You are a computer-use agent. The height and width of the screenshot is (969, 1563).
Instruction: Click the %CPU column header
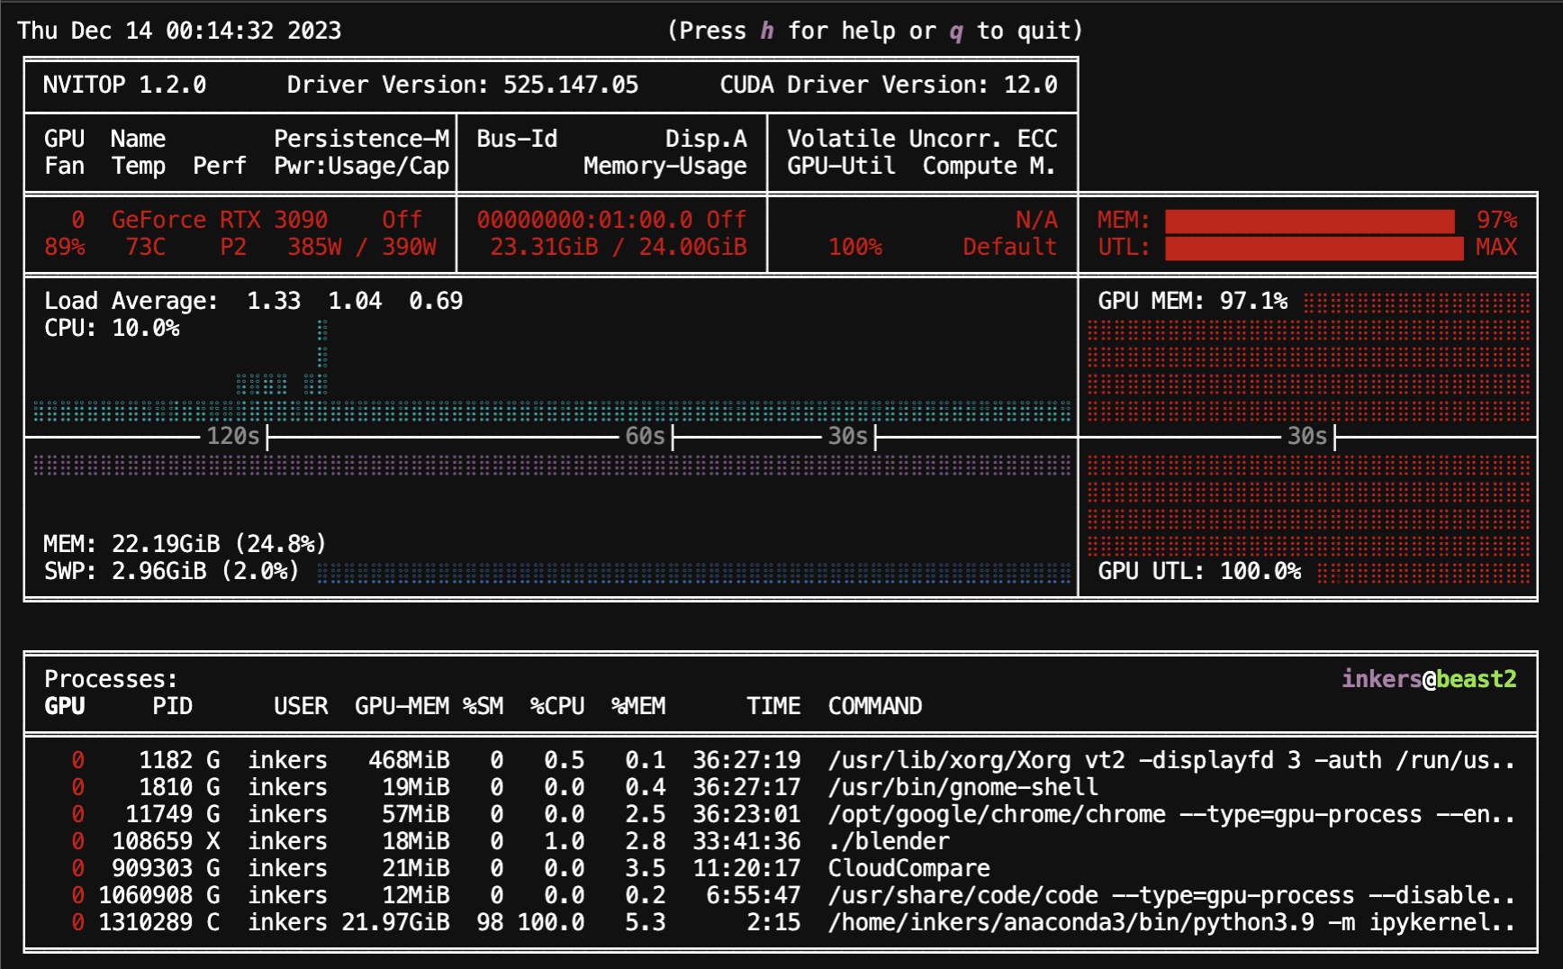click(x=556, y=706)
